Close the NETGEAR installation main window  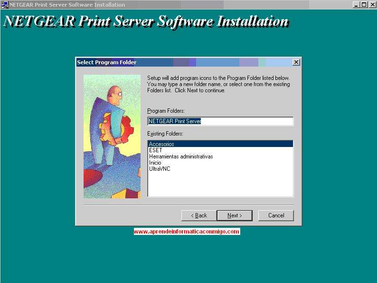pyautogui.click(x=372, y=5)
